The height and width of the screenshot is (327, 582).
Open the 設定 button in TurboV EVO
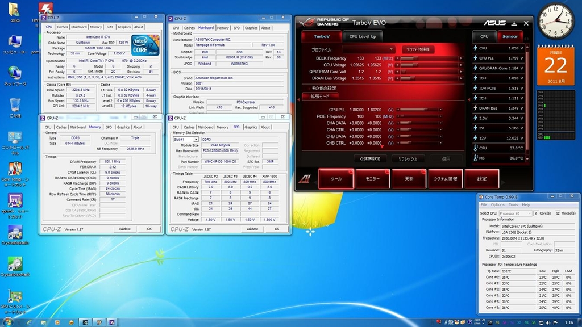click(482, 179)
